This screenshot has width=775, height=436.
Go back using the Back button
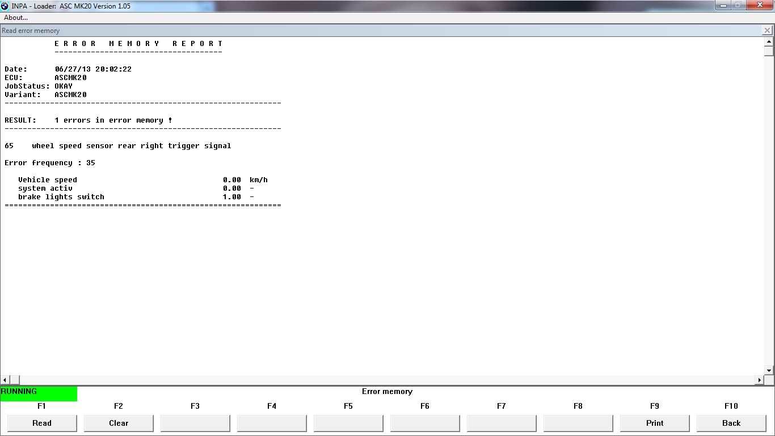[731, 423]
